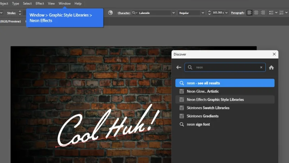Select 'neon - see all results'
The height and width of the screenshot is (163, 289).
pyautogui.click(x=225, y=83)
